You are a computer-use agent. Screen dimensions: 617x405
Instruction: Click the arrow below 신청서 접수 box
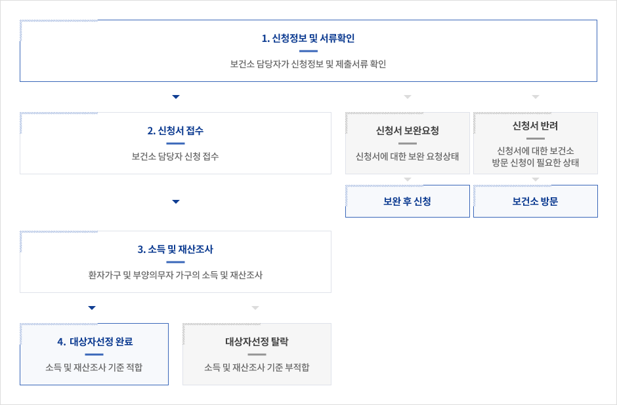click(x=175, y=201)
